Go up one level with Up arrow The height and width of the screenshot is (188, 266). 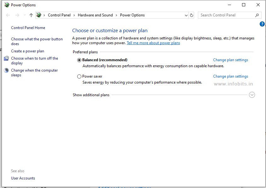31,15
